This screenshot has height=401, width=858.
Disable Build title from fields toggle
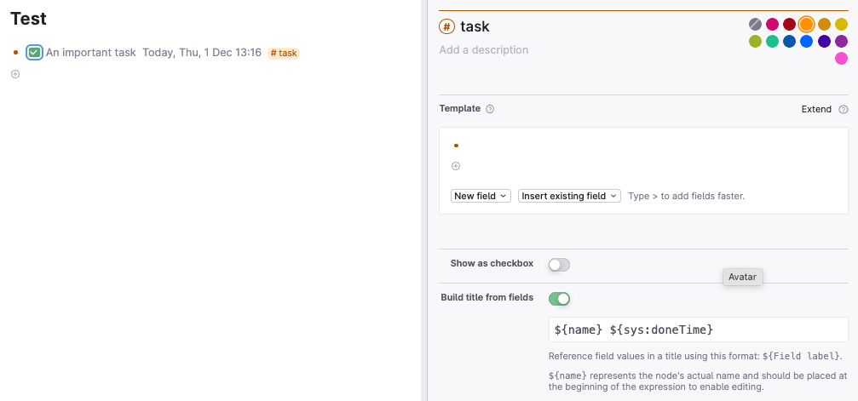(559, 299)
